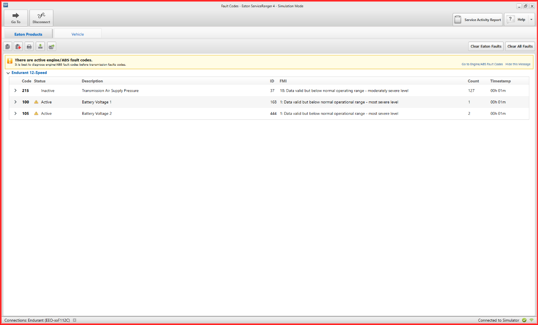The image size is (538, 325).
Task: Click the Hide this Message link
Action: [x=518, y=64]
